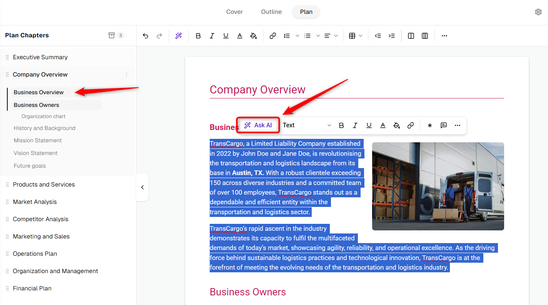
Task: Click the text alignment icon
Action: pyautogui.click(x=327, y=36)
